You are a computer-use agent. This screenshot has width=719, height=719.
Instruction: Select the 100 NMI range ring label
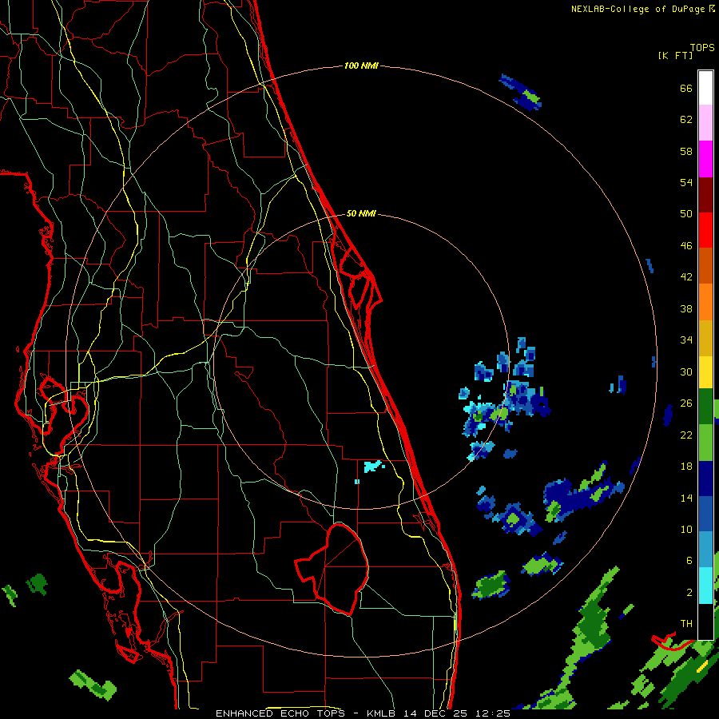(361, 66)
